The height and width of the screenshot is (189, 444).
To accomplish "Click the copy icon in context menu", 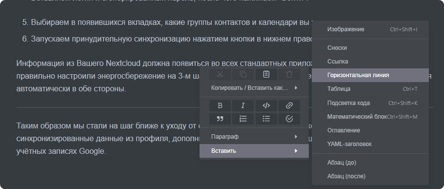I will pyautogui.click(x=243, y=75).
